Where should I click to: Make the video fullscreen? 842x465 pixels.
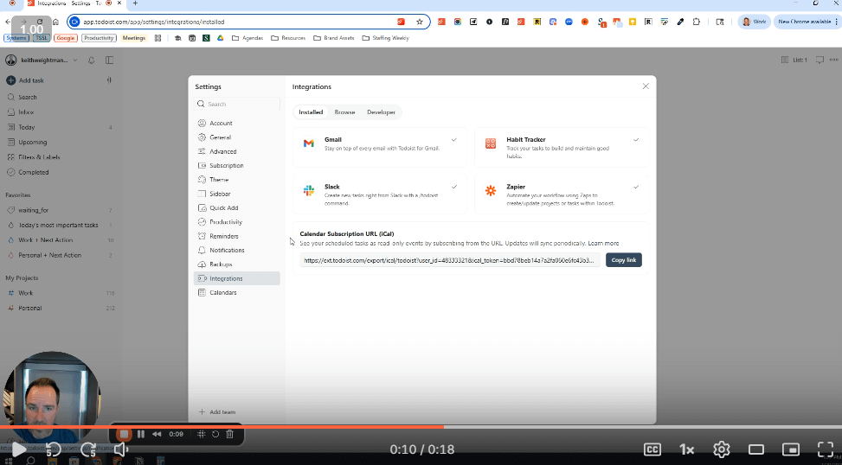pyautogui.click(x=825, y=449)
